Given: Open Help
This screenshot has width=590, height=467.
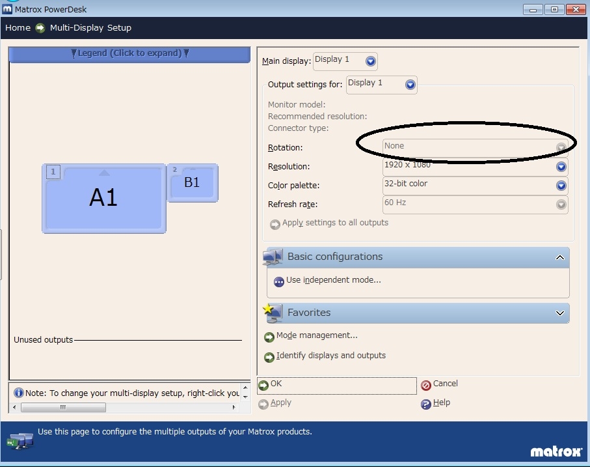Looking at the screenshot, I should click(x=442, y=403).
